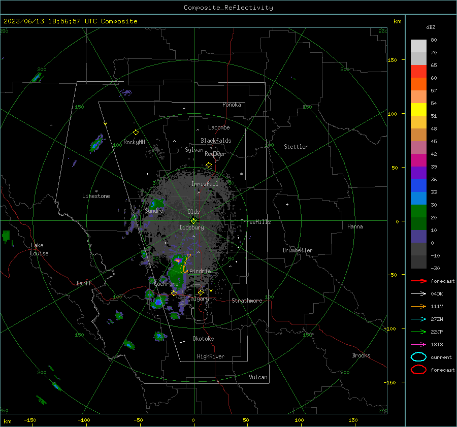Click the Stettler label
The image size is (457, 427).
tap(296, 147)
